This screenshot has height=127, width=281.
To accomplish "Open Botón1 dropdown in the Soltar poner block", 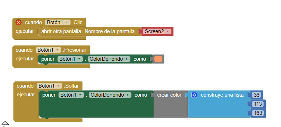I will coord(71,95).
